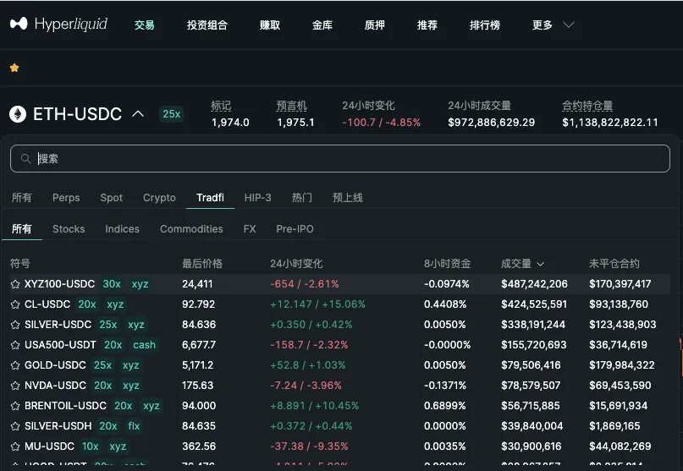Favorite GOLD-USDC with its star
The image size is (683, 471).
(x=15, y=365)
